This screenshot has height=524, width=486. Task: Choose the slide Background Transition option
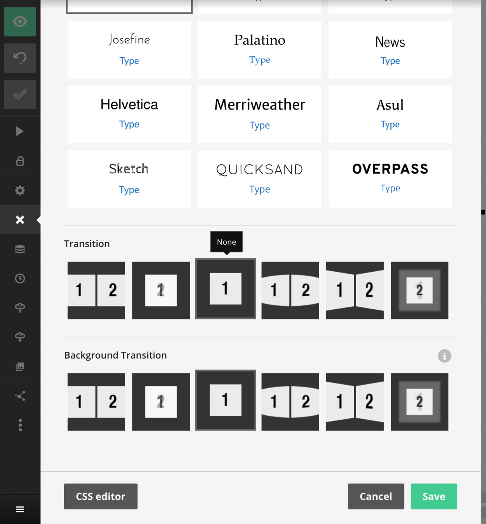(x=96, y=402)
